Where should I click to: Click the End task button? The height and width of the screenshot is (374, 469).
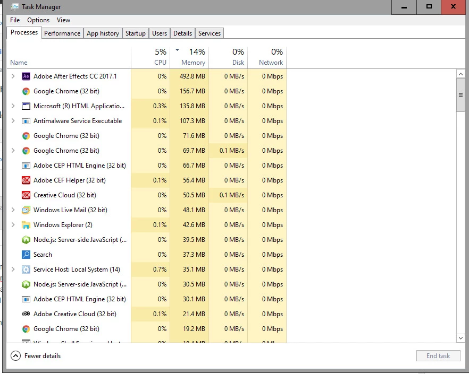pos(438,356)
